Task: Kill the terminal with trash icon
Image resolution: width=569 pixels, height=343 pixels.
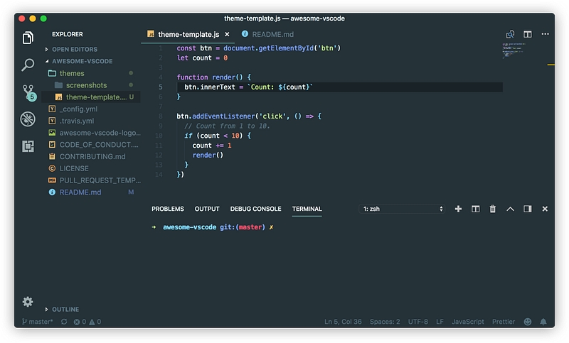Action: tap(492, 209)
